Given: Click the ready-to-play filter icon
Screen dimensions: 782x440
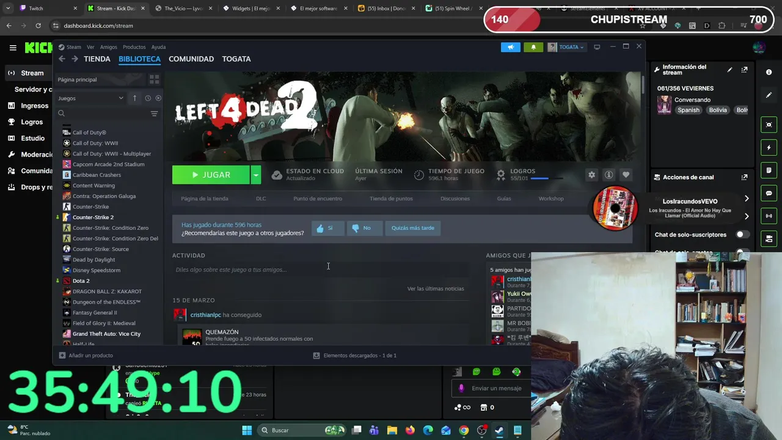Looking at the screenshot, I should pos(158,98).
